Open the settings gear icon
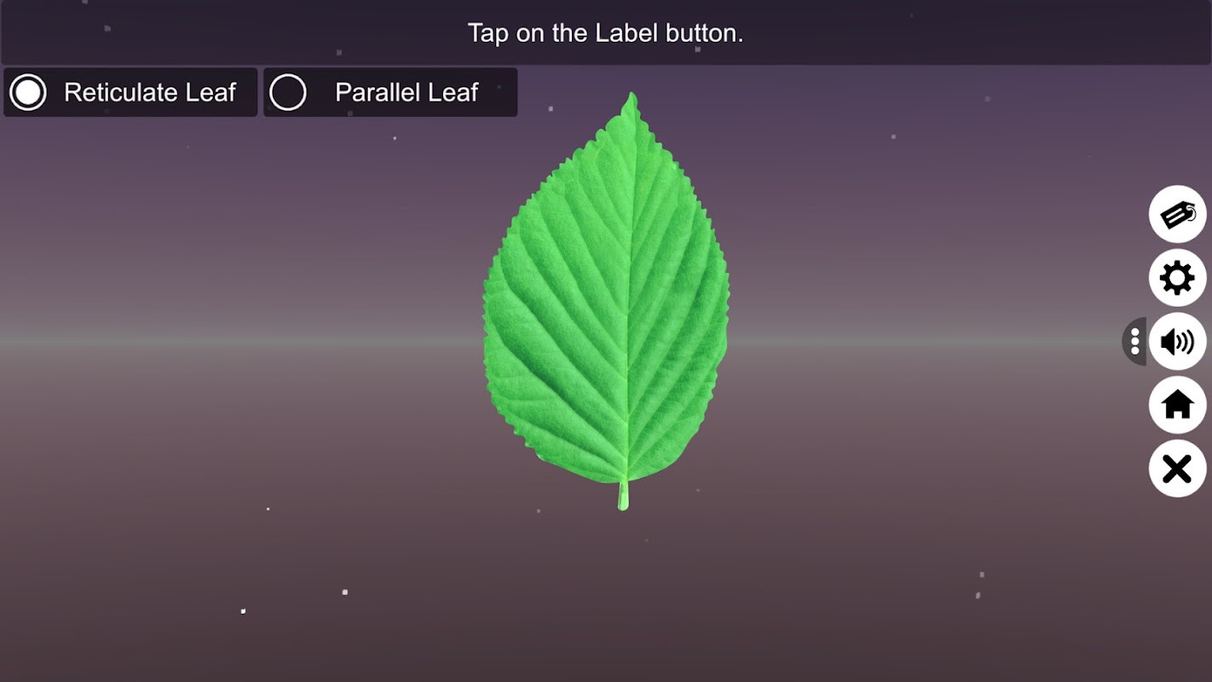The width and height of the screenshot is (1212, 682). [x=1177, y=278]
